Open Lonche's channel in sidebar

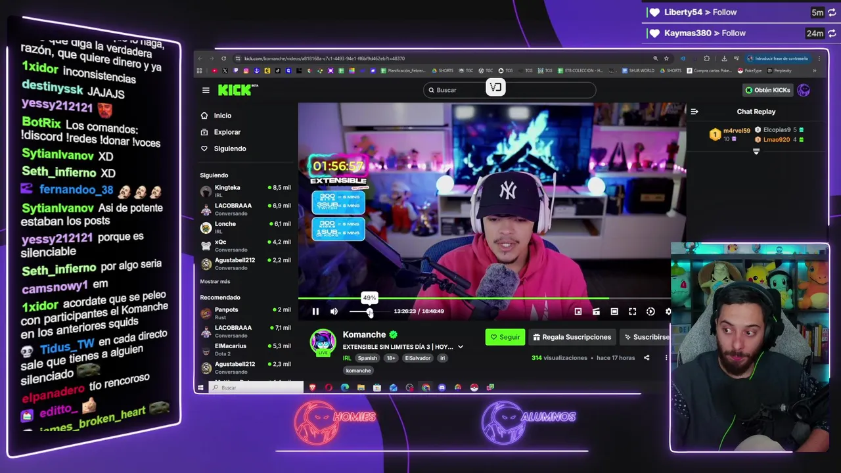(x=245, y=227)
